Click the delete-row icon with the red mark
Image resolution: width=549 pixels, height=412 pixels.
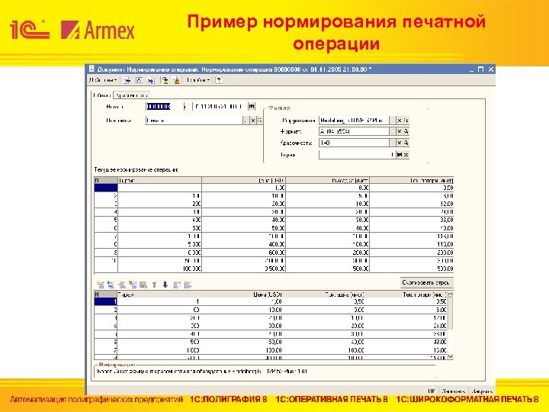pyautogui.click(x=133, y=285)
